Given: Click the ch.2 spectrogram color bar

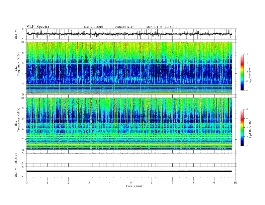Looking at the screenshot, I should [242, 127].
